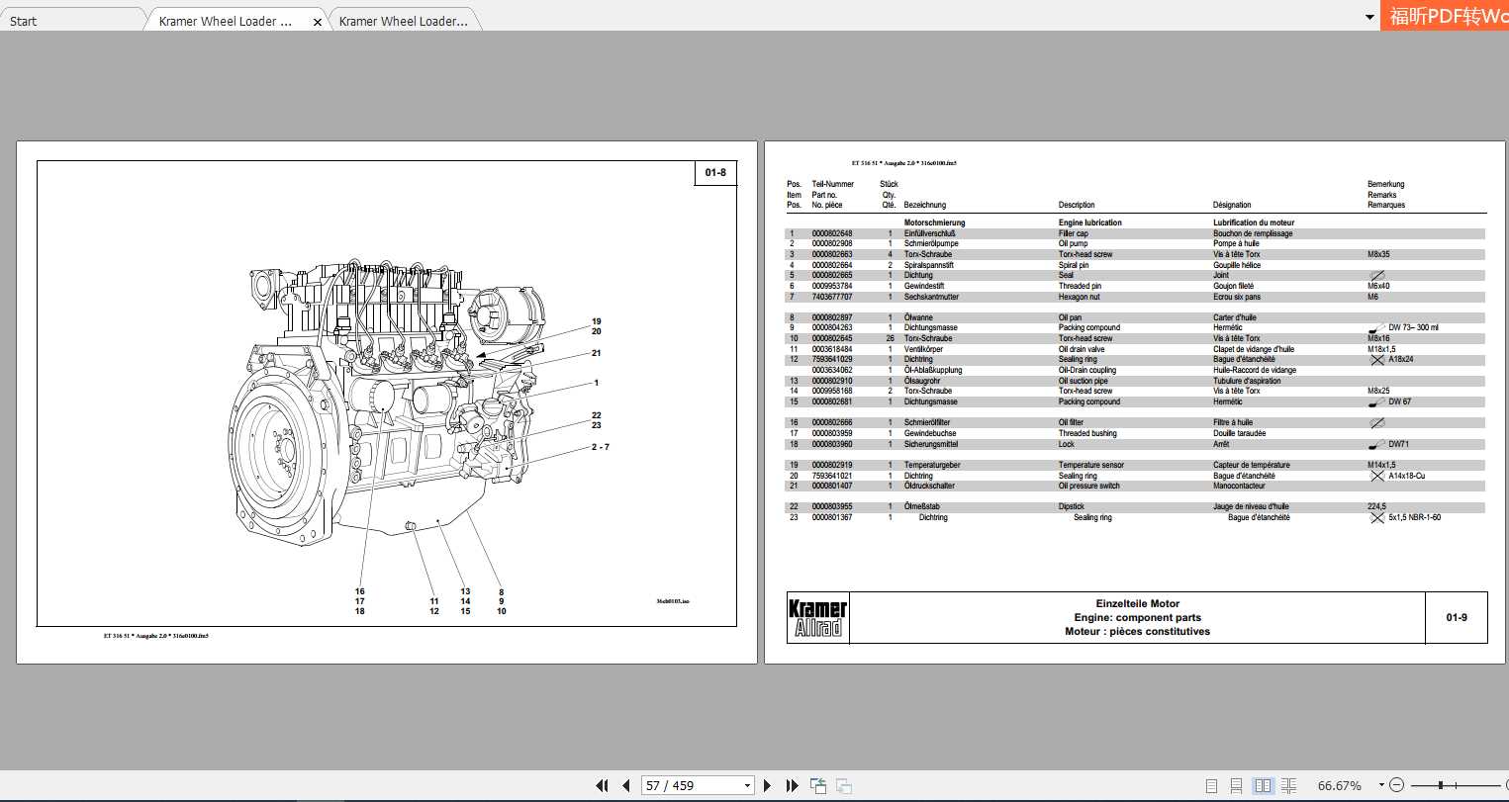Adjust the zoom slider handle
The width and height of the screenshot is (1509, 802).
[1441, 785]
